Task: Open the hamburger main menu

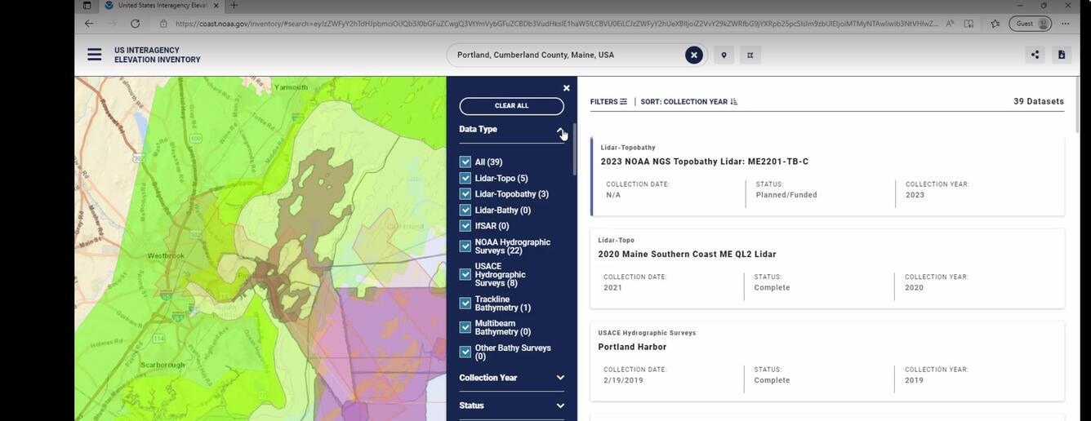Action: pos(95,55)
